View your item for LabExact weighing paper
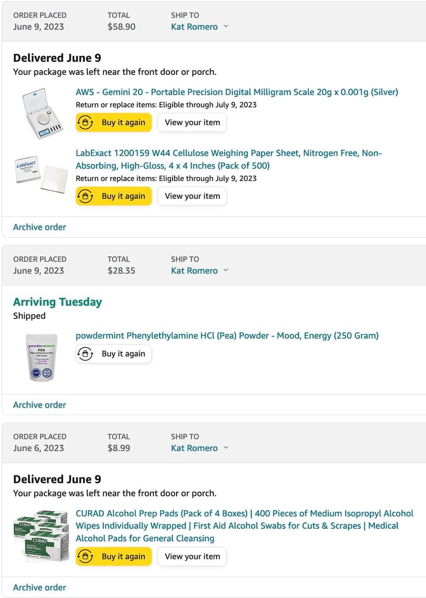The image size is (426, 598). [x=192, y=196]
